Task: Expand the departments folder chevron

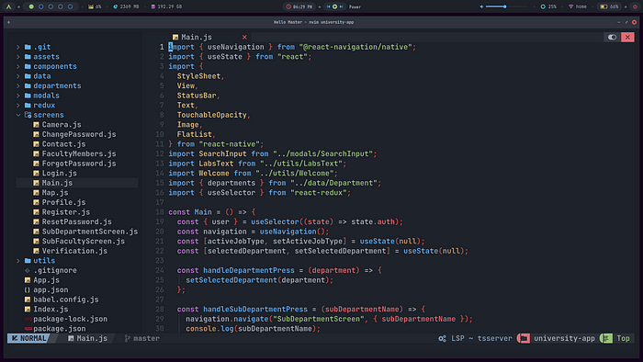Action: [x=18, y=86]
